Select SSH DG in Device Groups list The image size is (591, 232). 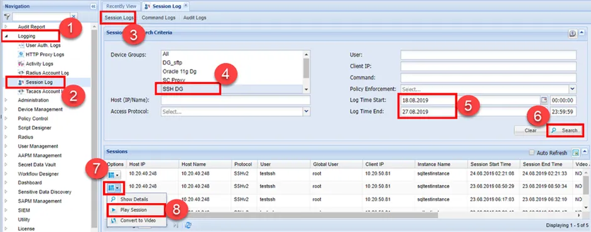pyautogui.click(x=232, y=89)
